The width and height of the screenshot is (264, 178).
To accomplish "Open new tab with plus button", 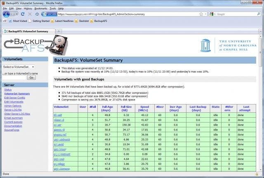I will click(x=59, y=31).
